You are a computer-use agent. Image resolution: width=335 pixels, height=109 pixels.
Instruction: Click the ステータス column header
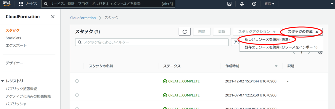tap(172, 66)
